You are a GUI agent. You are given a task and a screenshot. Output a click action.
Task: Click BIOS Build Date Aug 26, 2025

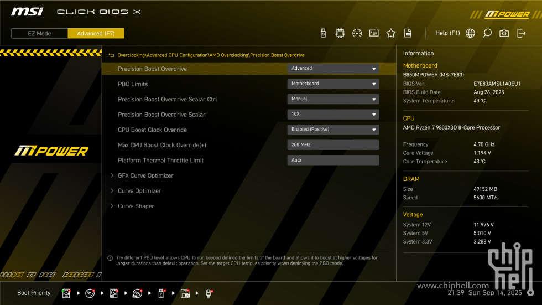(489, 92)
